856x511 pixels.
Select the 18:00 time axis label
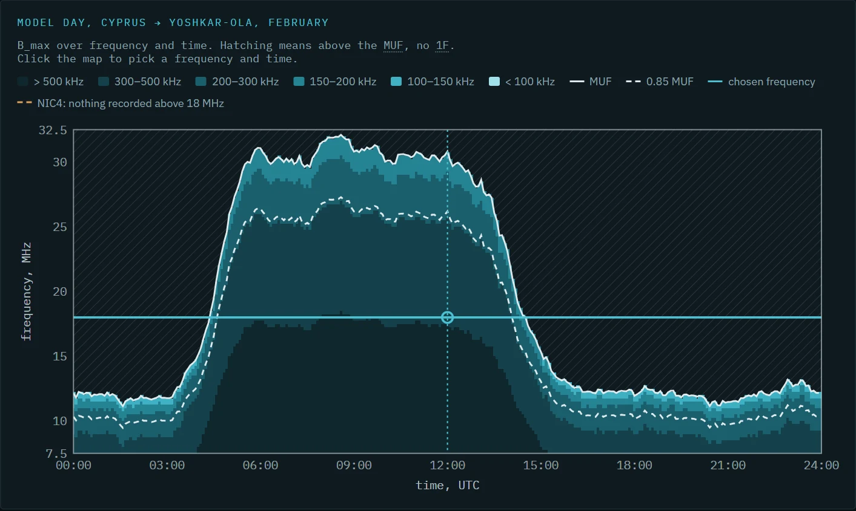pos(634,465)
